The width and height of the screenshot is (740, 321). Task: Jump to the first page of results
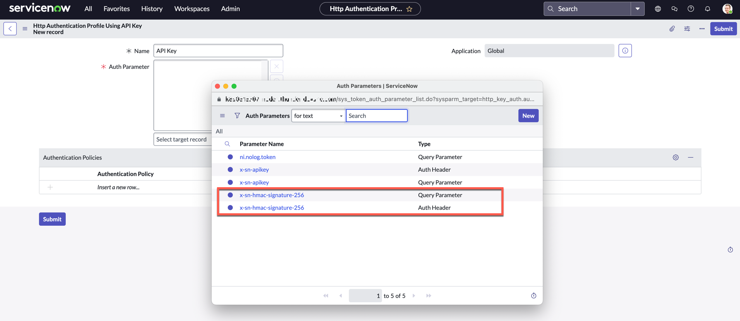click(x=326, y=296)
